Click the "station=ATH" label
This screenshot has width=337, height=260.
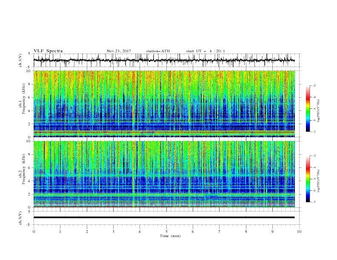coord(158,51)
